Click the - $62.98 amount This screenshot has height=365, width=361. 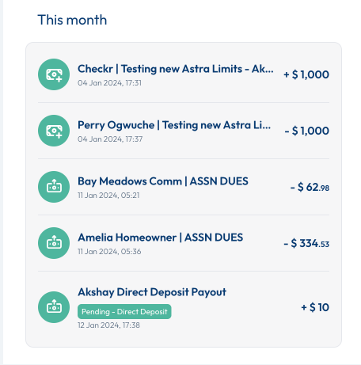pos(310,187)
